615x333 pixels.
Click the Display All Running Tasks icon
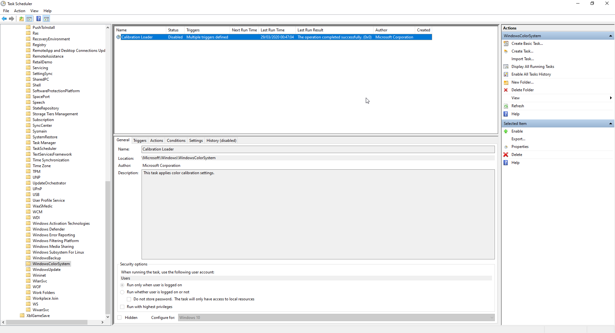(x=506, y=67)
